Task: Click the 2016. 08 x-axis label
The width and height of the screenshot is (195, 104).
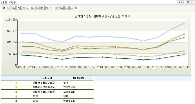Action: pyautogui.click(x=143, y=67)
